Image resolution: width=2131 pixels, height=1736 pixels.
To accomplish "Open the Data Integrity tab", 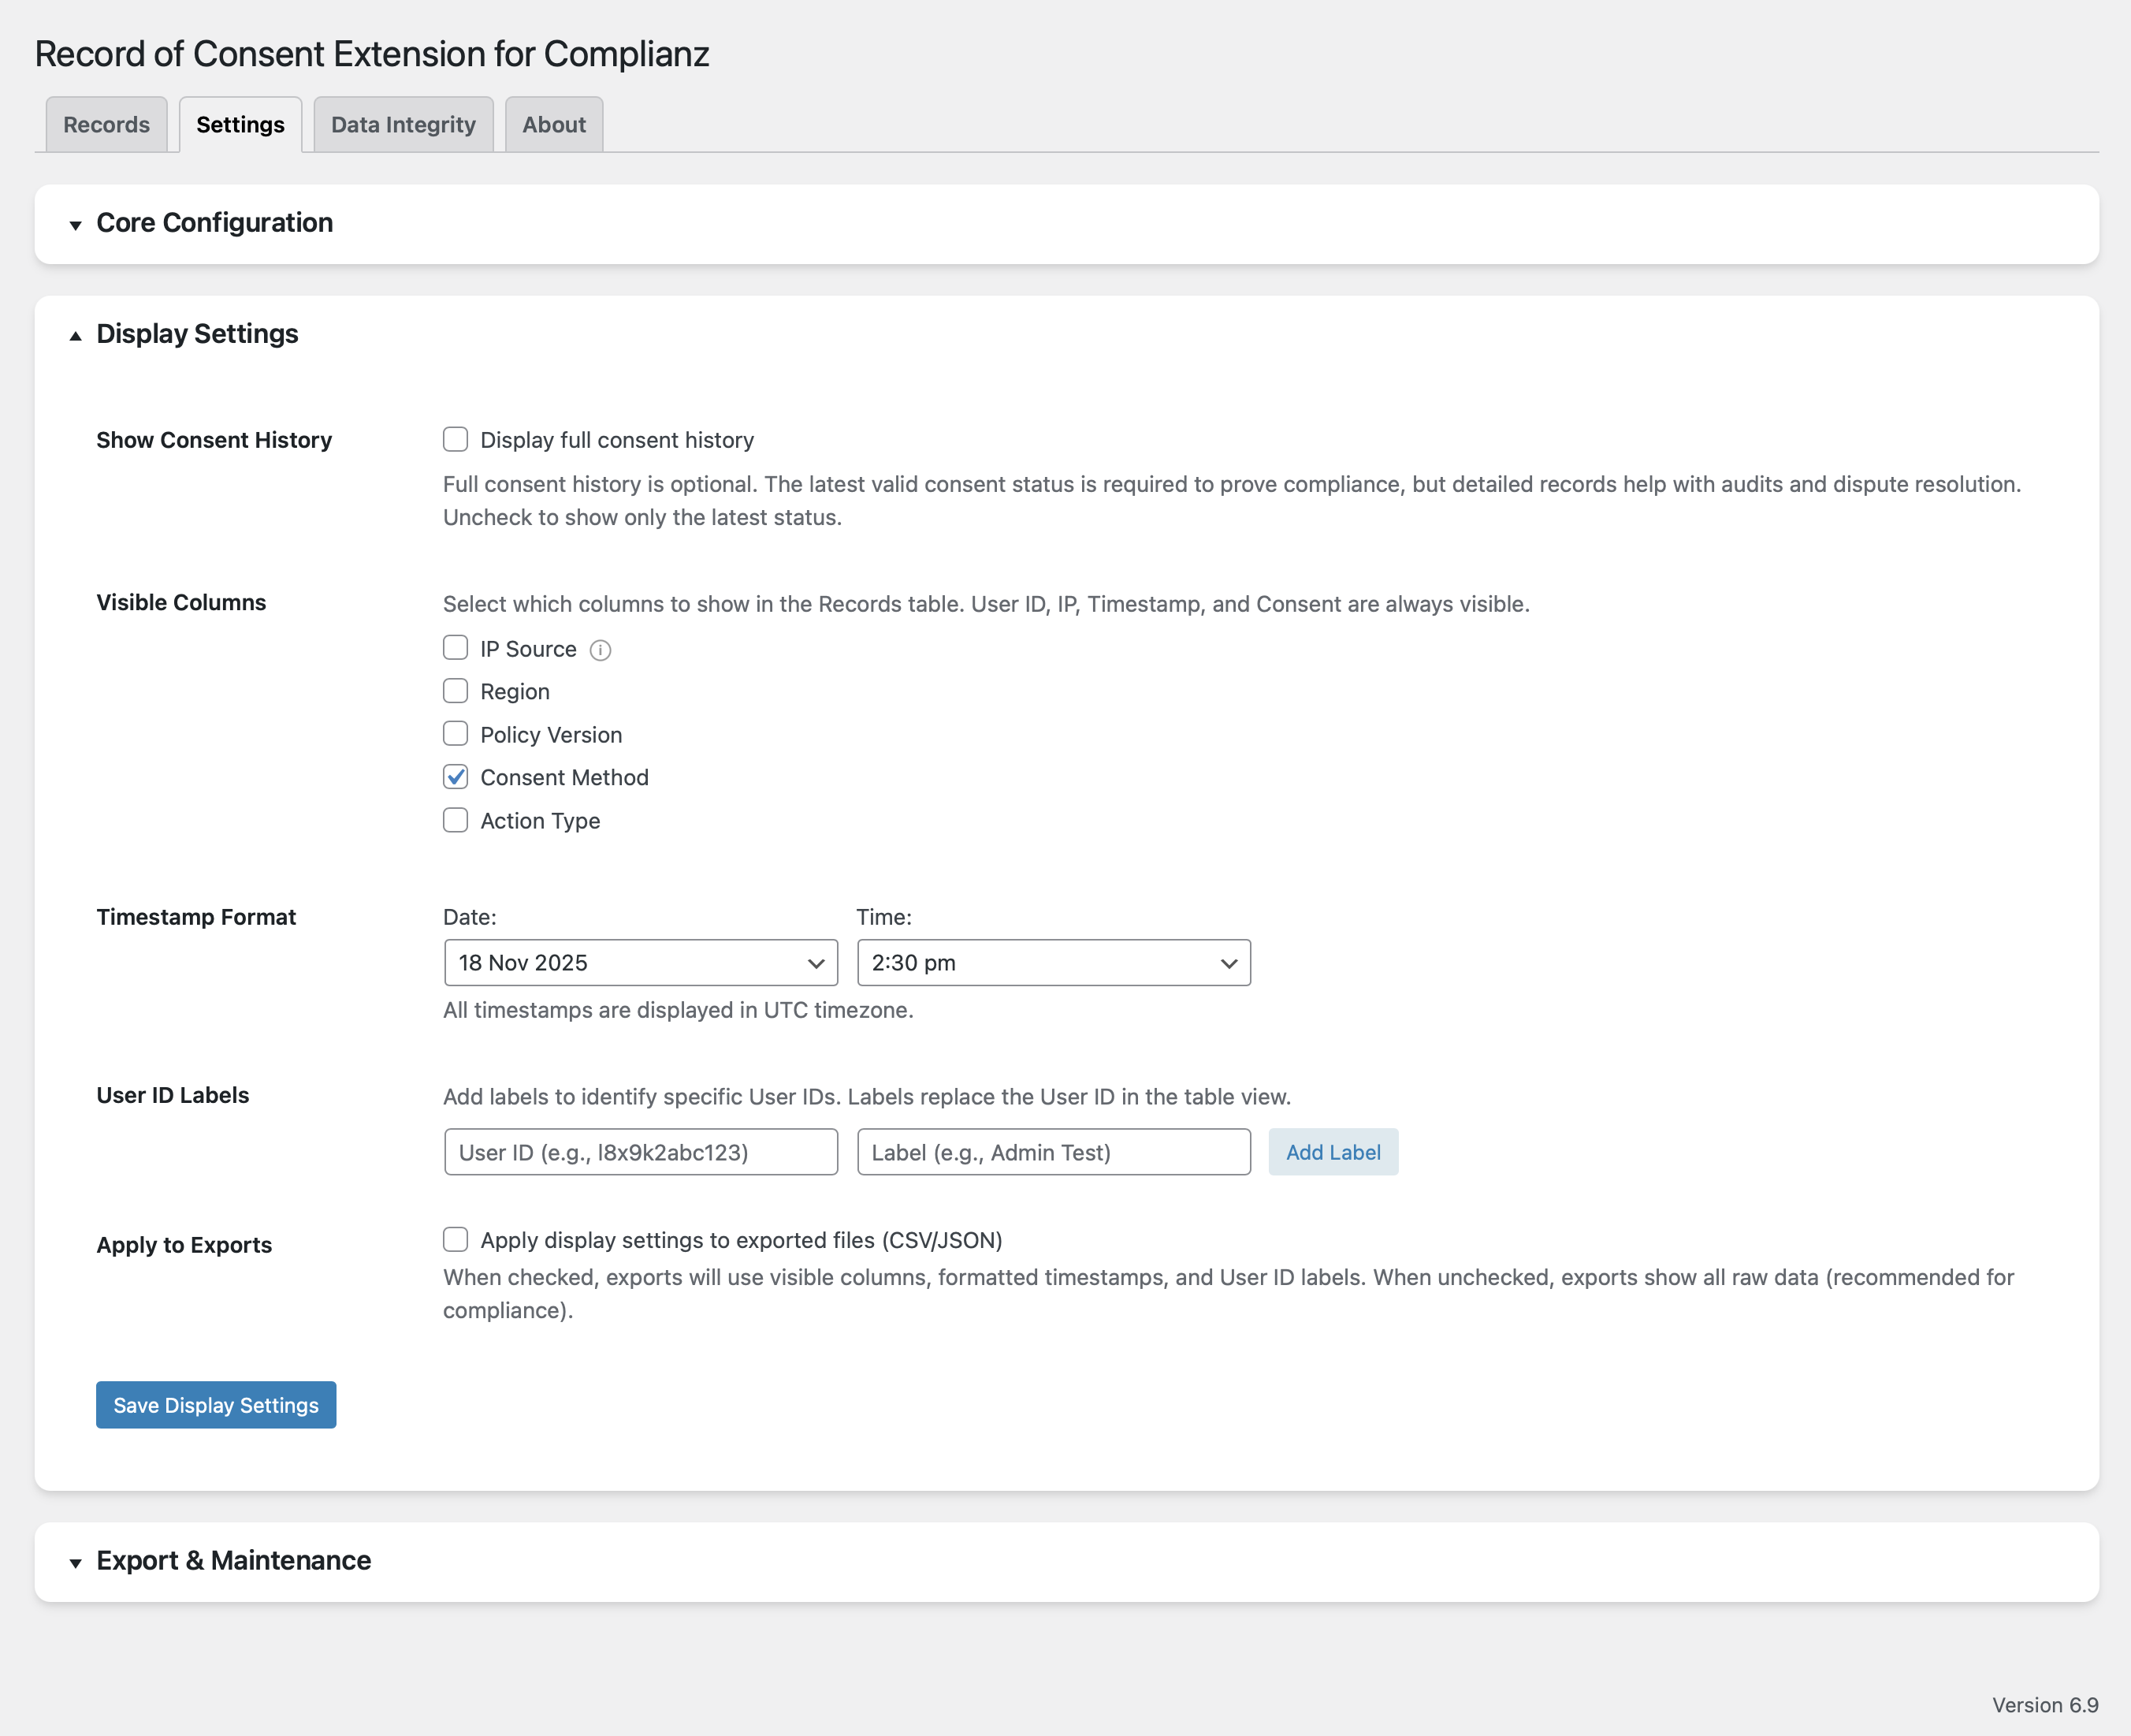I will coord(403,125).
